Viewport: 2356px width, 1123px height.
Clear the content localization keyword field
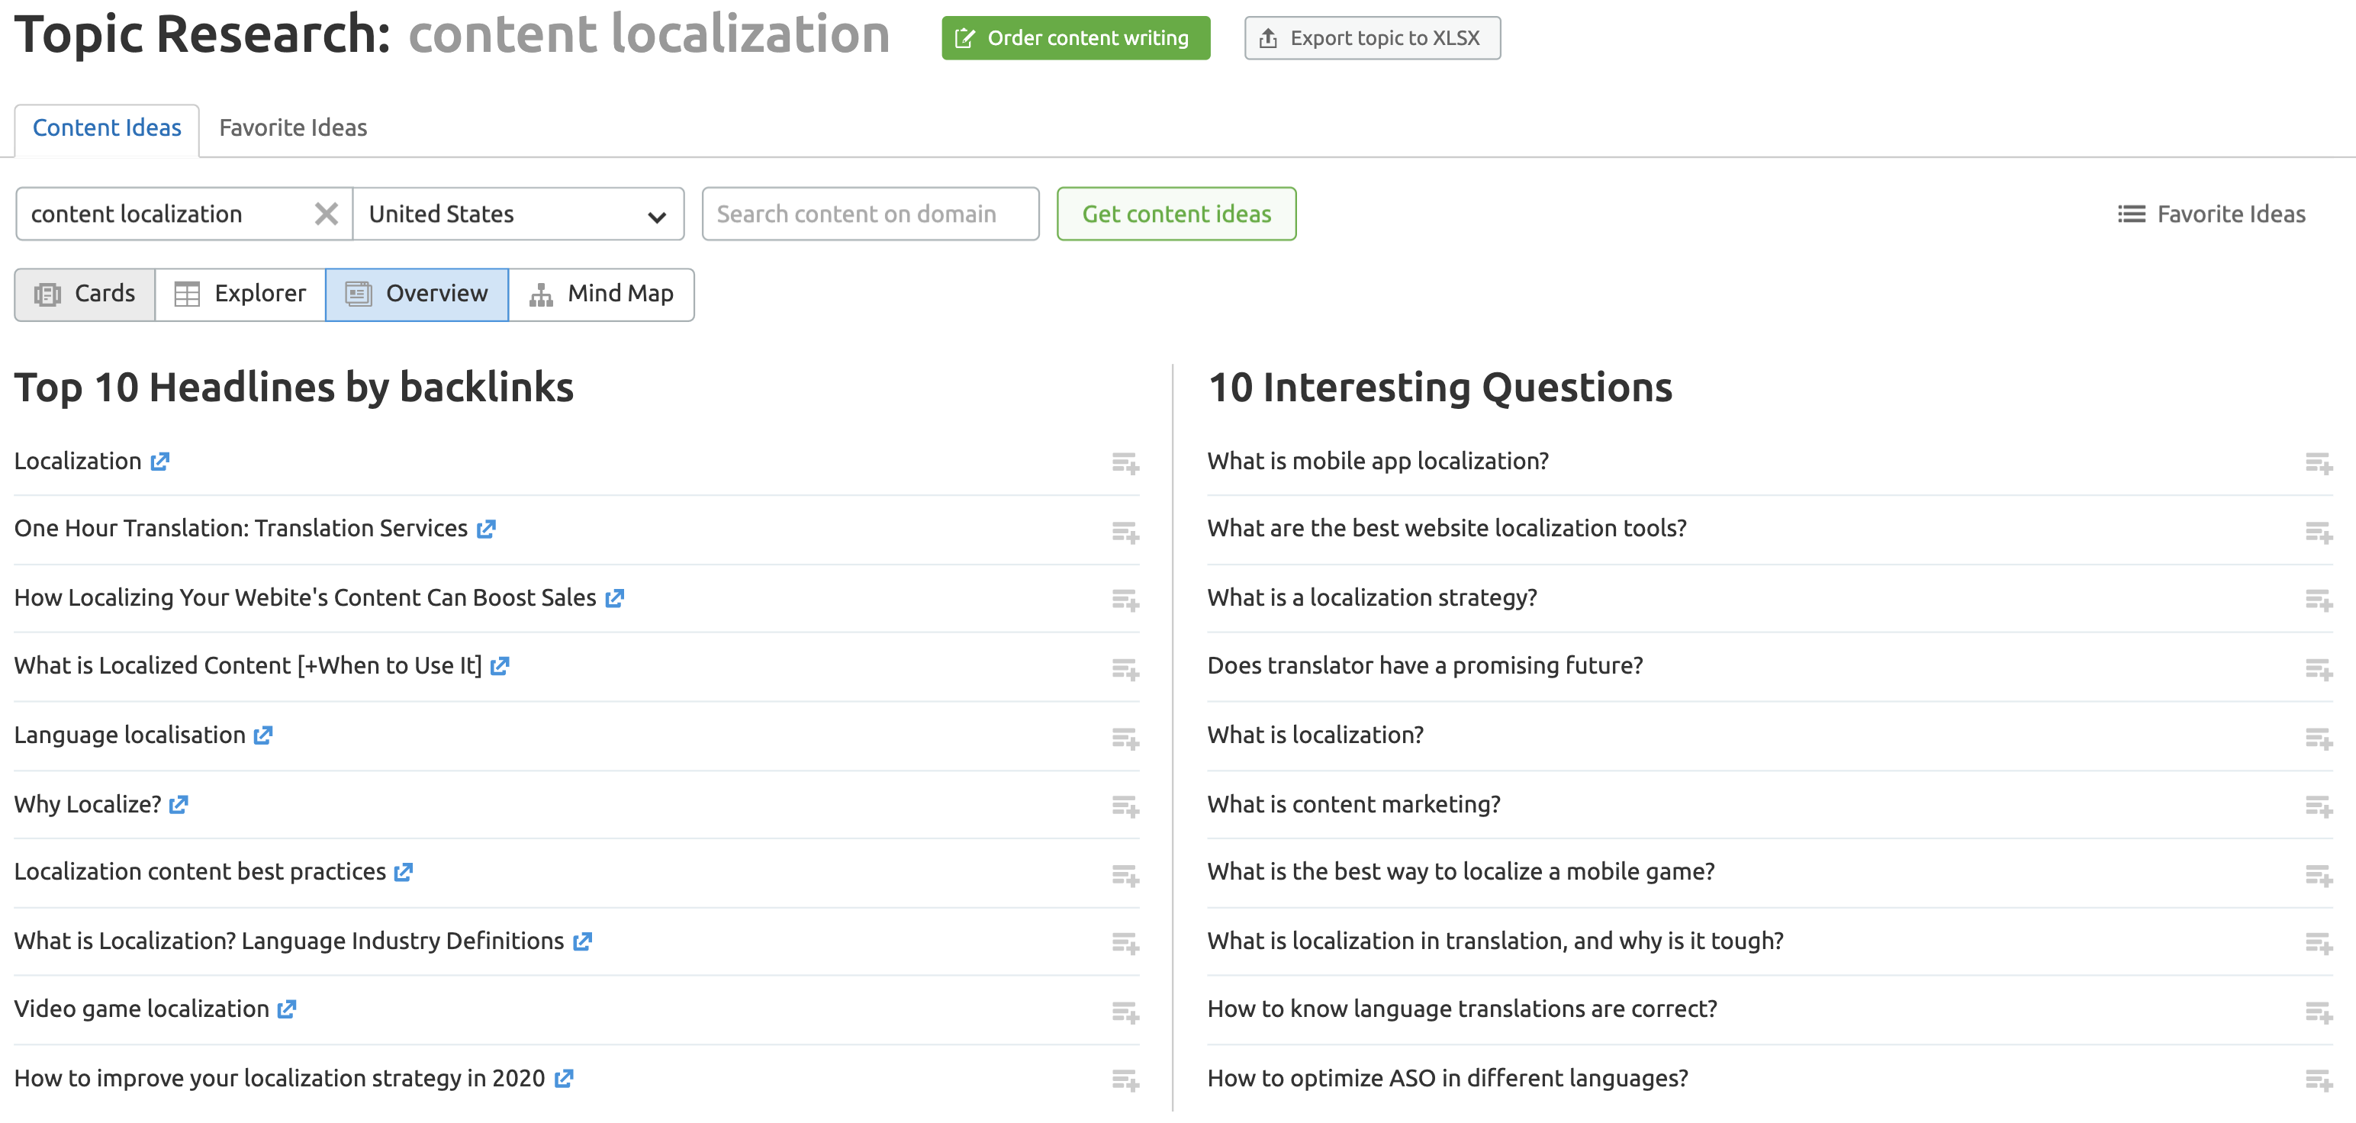(326, 214)
